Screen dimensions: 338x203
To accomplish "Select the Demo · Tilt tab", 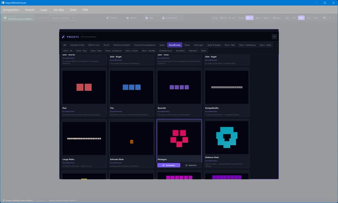I will 68,51.
